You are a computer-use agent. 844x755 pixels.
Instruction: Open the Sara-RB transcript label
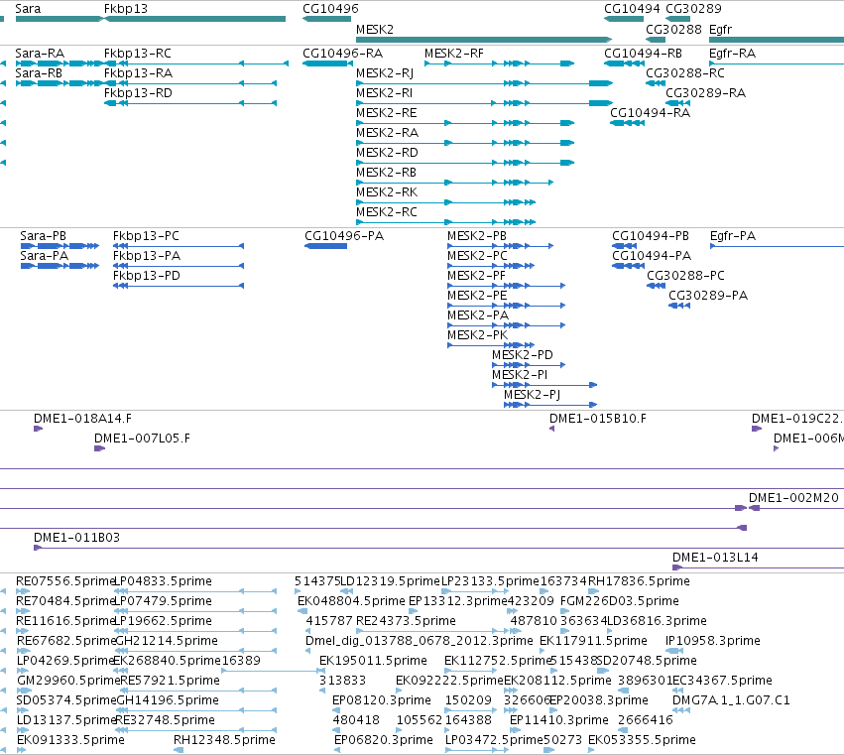(39, 73)
